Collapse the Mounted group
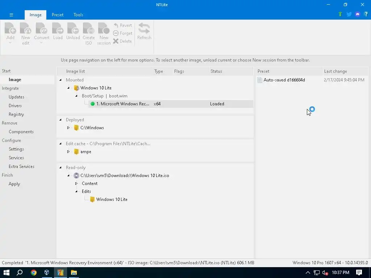The width and height of the screenshot is (371, 278). point(61,80)
